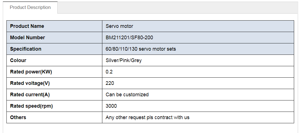Click the 60/80/110/130 servo motor sets text
The image size is (300, 133).
(141, 49)
